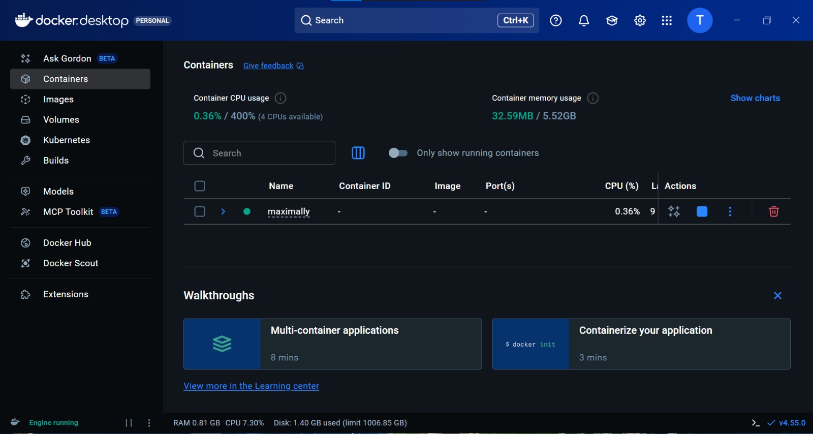Click the Actions column header
813x434 pixels.
(x=680, y=186)
